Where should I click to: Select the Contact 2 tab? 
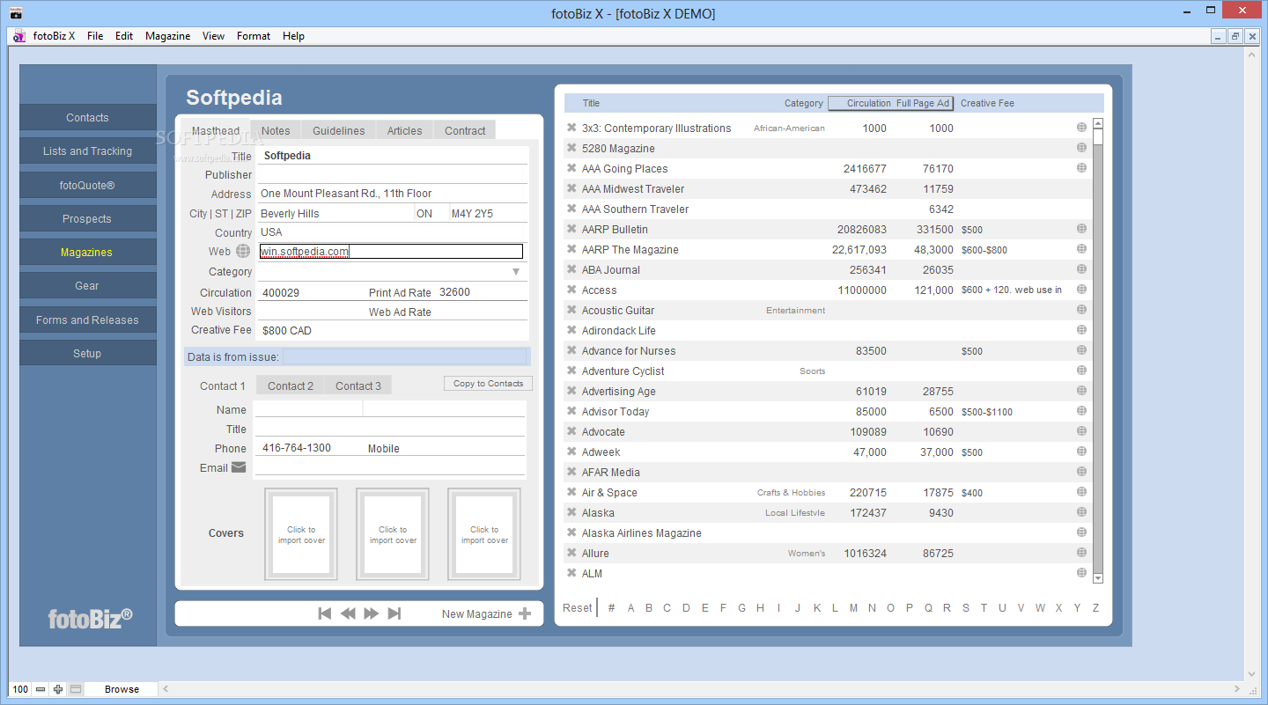(291, 386)
